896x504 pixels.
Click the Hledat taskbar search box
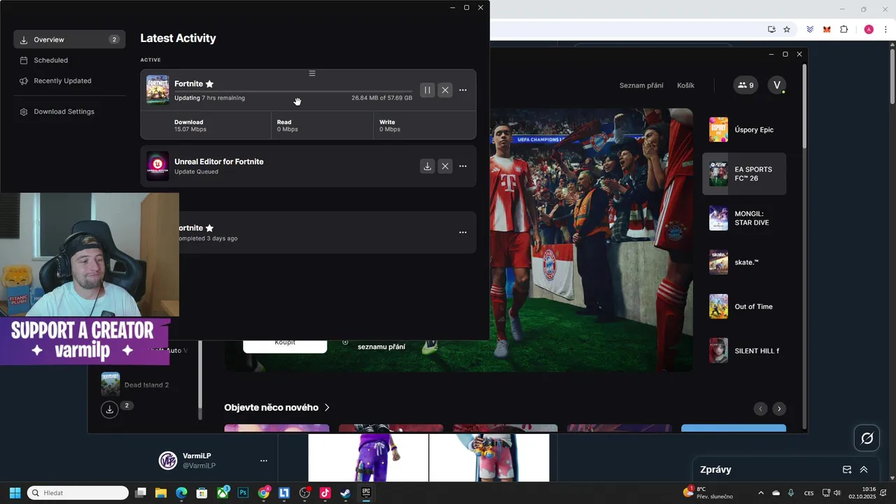coord(78,493)
